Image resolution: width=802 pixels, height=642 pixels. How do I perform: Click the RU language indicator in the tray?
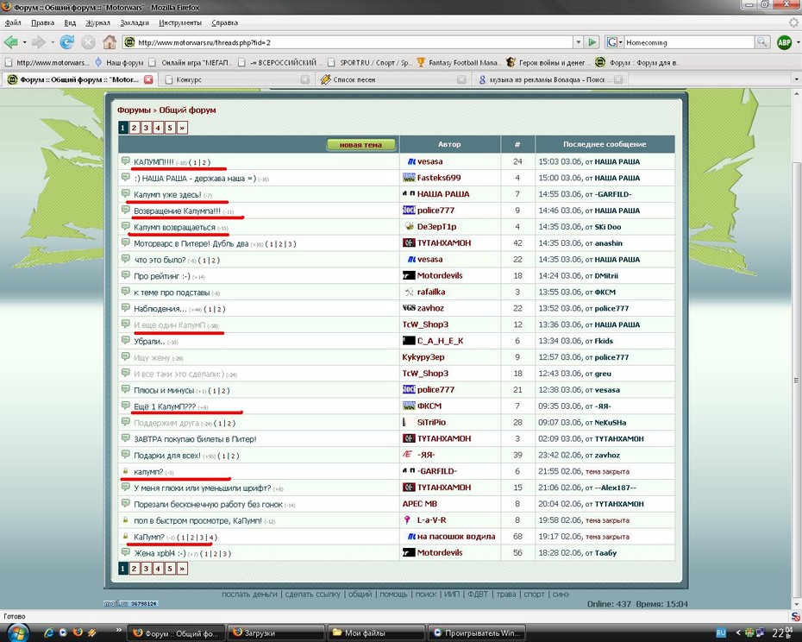(x=721, y=633)
